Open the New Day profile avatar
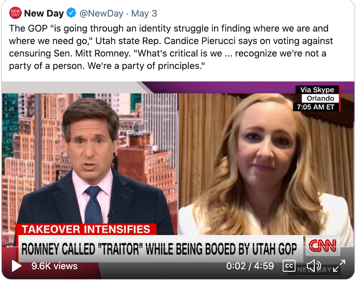The height and width of the screenshot is (286, 359). [15, 13]
